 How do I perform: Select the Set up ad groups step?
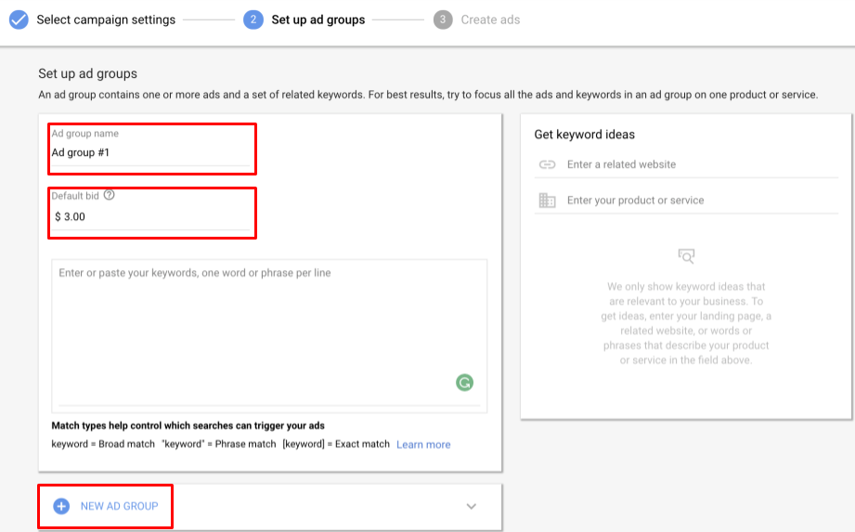(317, 19)
